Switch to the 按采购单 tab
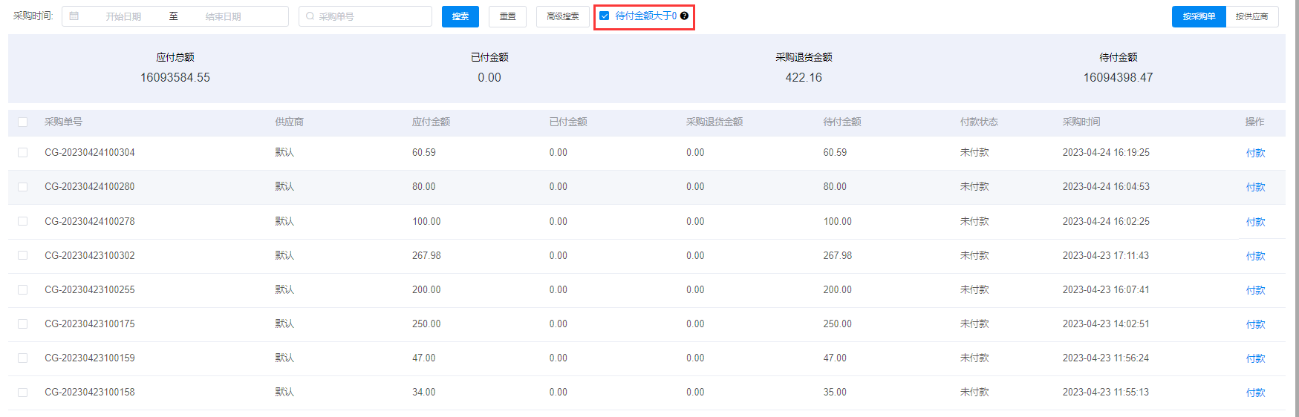Viewport: 1299px width, 417px height. click(1199, 16)
